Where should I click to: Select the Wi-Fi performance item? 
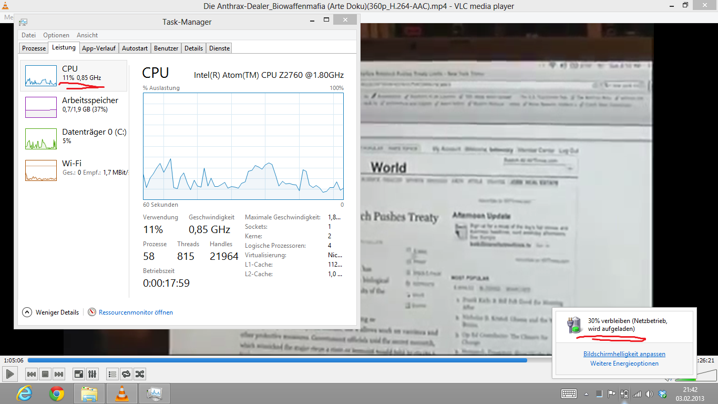[74, 170]
